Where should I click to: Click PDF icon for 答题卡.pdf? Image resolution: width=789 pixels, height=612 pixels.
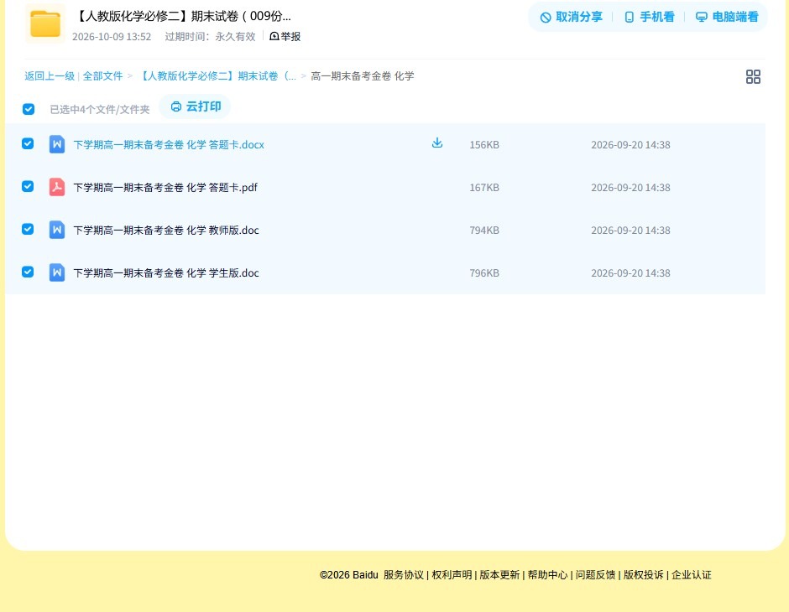pos(57,188)
